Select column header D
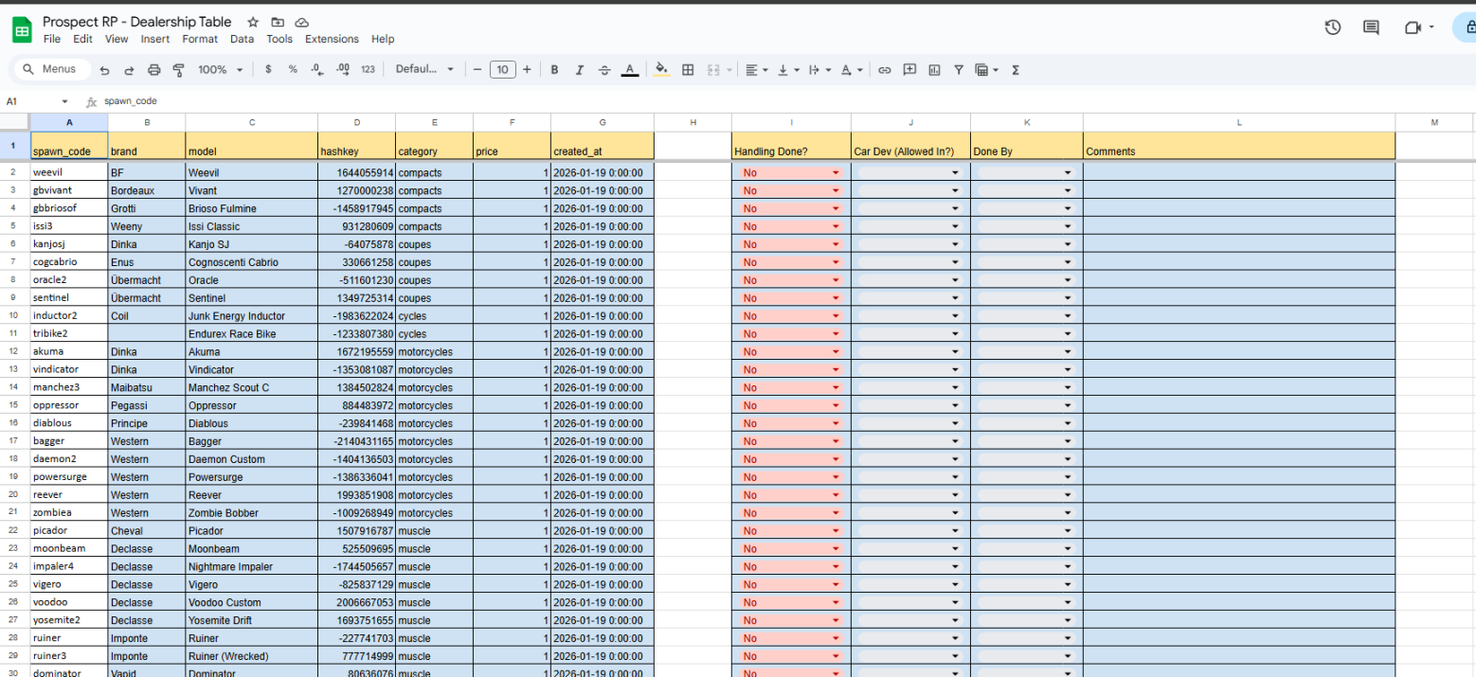The image size is (1476, 677). pyautogui.click(x=356, y=122)
